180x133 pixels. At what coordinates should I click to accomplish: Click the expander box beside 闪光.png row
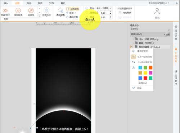[x=131, y=47]
